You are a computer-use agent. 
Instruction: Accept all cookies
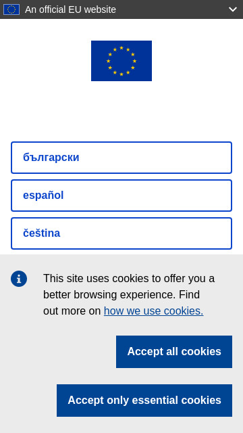coord(174,352)
